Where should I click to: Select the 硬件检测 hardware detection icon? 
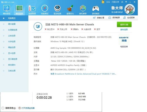19,10
